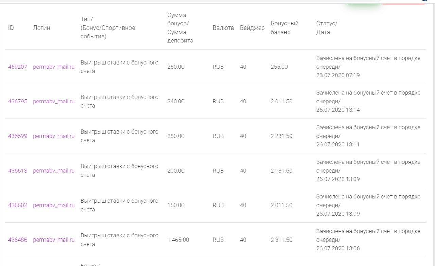The image size is (435, 266).
Task: Click the Валюта column header
Action: coord(223,28)
